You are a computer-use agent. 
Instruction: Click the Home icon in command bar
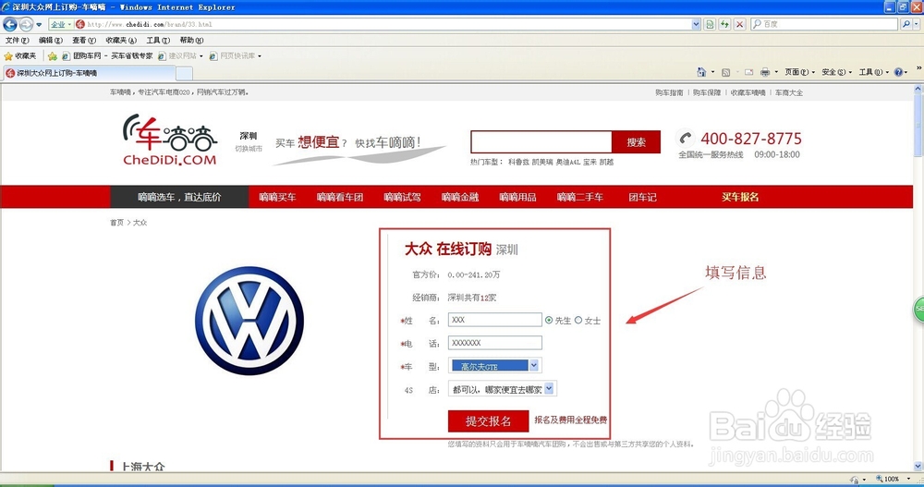pyautogui.click(x=701, y=72)
